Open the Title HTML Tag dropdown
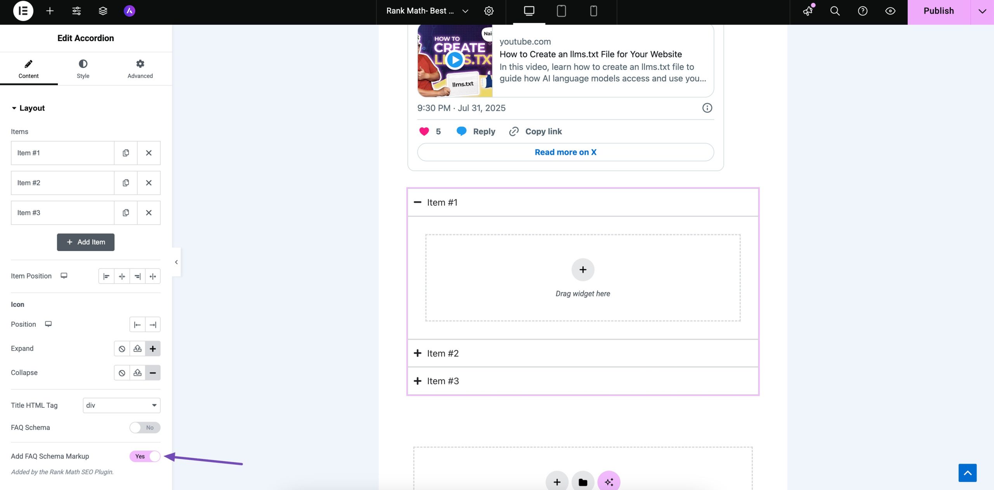The height and width of the screenshot is (490, 994). 122,405
